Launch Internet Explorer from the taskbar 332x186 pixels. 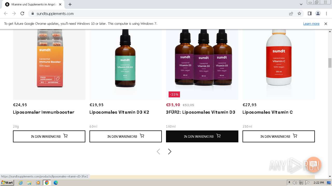[x=20, y=183]
